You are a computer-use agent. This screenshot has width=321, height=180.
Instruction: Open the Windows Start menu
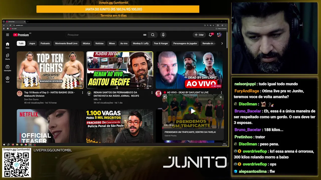tap(4, 144)
